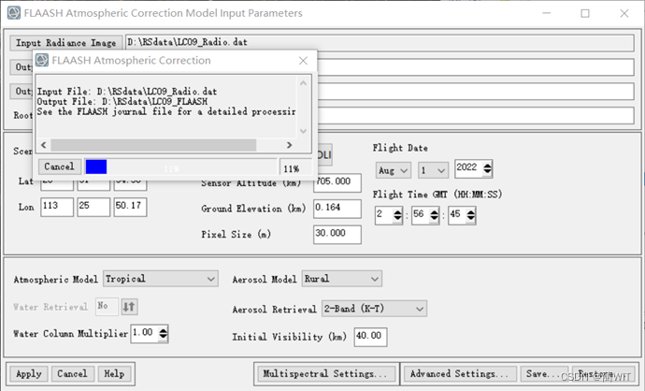Open the Aerosol Retrieval 2-Band (K-T) dropdown
Viewport: 645px width, 391px height.
click(x=374, y=309)
